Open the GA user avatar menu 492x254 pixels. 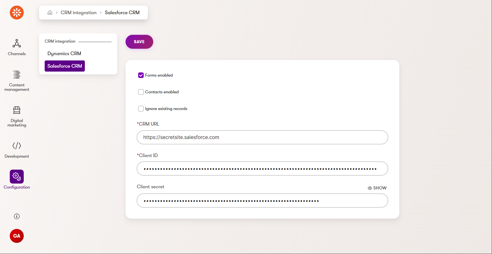17,236
